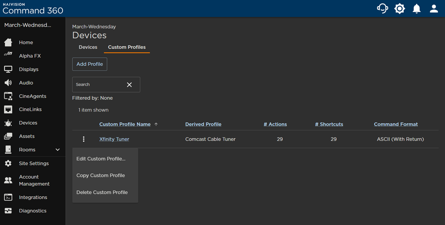This screenshot has height=225, width=445.
Task: Click the Assets icon
Action: click(8, 136)
